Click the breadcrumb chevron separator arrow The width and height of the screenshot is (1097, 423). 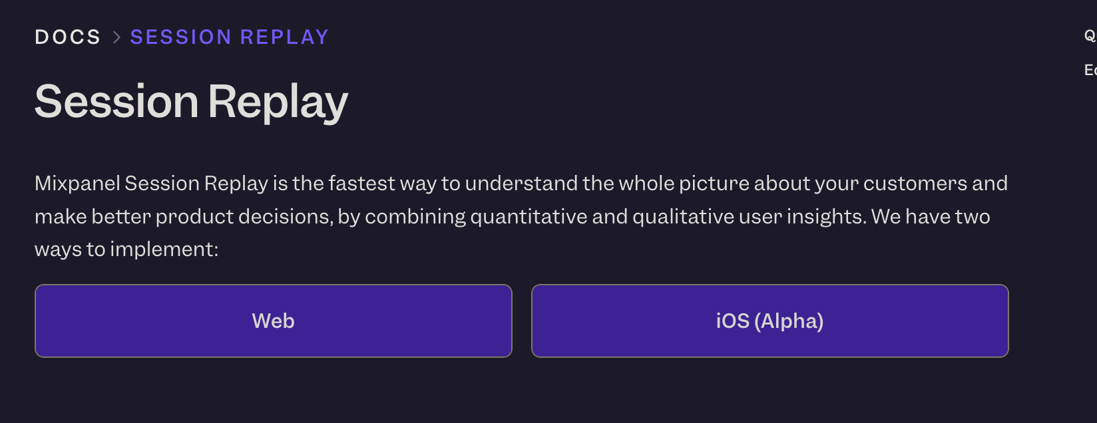(x=116, y=37)
